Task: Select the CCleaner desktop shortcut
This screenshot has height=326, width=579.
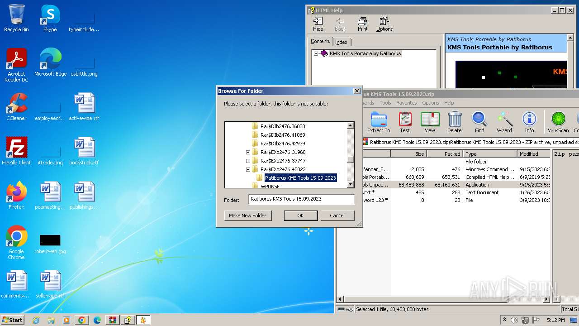Action: pyautogui.click(x=16, y=107)
